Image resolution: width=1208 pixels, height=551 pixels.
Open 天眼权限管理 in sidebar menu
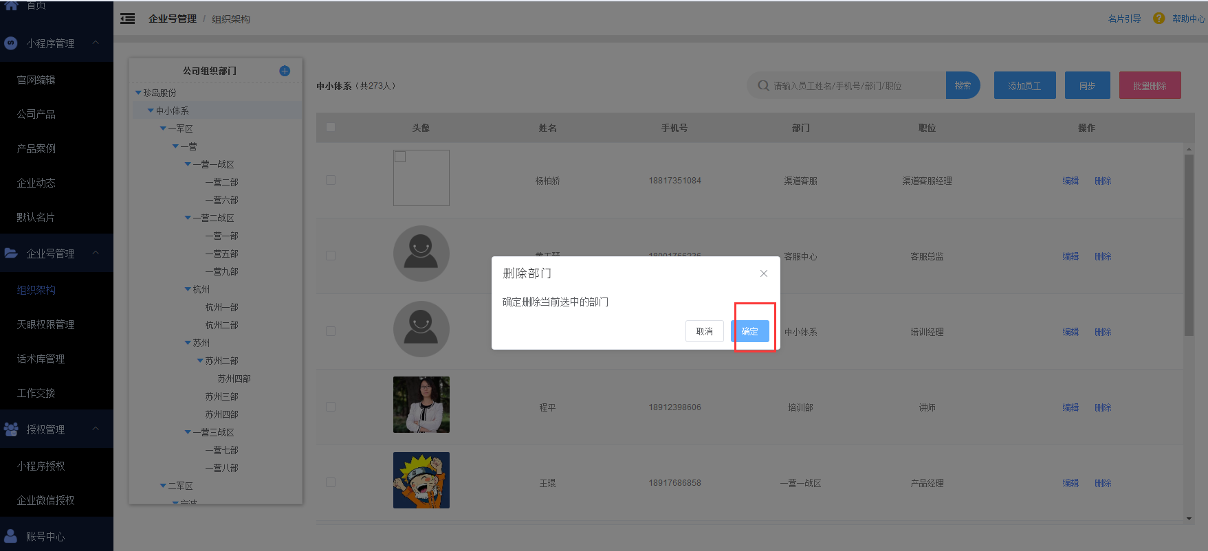pyautogui.click(x=45, y=324)
